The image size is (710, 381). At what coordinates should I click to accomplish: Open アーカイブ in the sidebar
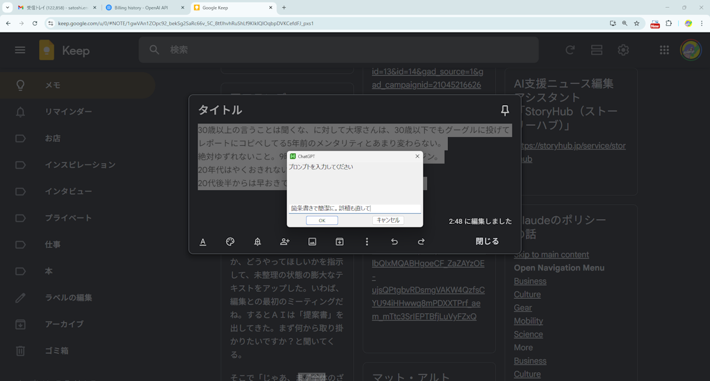click(x=77, y=324)
